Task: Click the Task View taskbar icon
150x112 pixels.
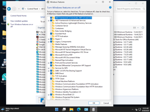Action: coord(64,110)
